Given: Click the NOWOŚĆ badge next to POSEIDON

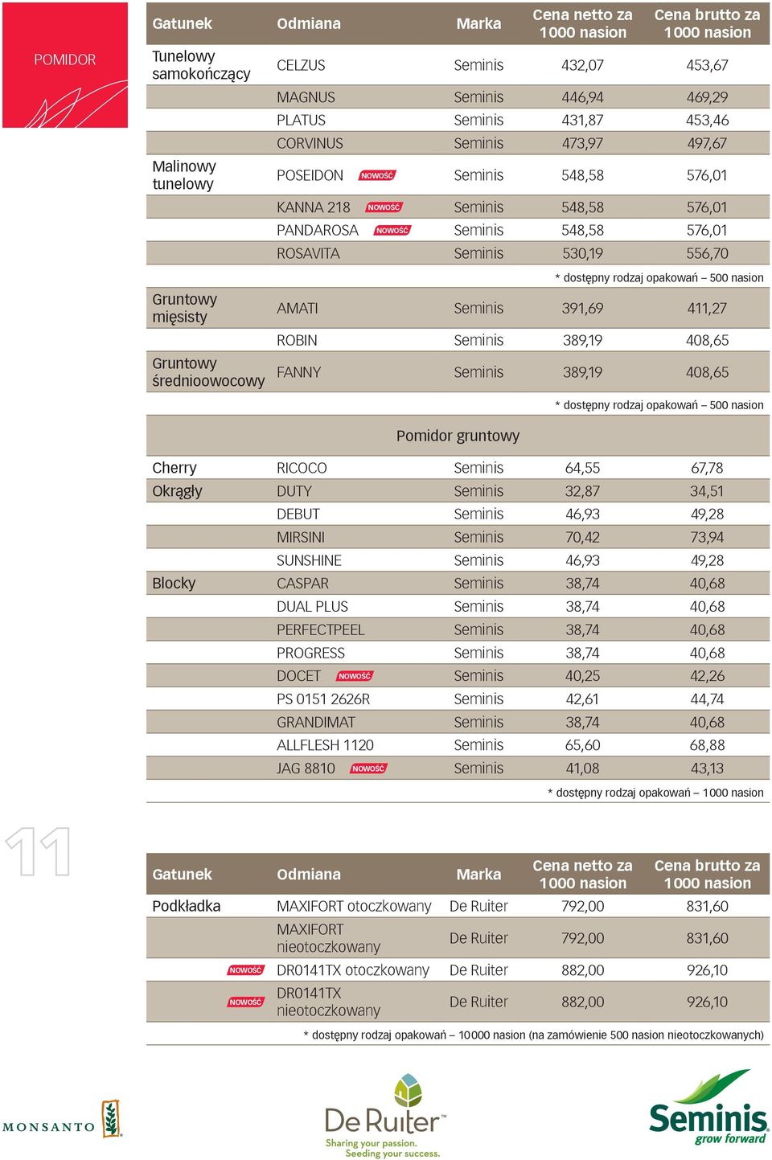Looking at the screenshot, I should (x=377, y=175).
